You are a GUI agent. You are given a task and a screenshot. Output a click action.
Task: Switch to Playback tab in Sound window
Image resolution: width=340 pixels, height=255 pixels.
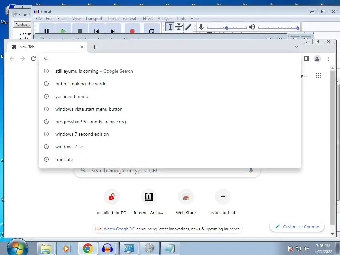tap(22, 25)
